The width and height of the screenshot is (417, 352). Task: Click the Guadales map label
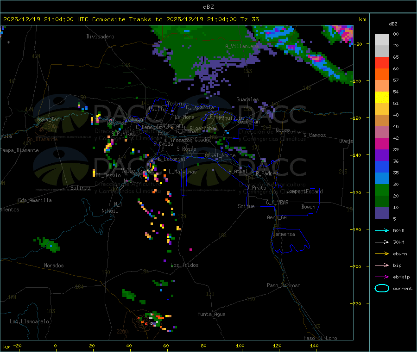(x=247, y=99)
